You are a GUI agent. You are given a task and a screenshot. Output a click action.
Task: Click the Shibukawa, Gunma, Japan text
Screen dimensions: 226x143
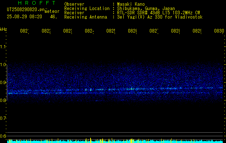(146, 9)
